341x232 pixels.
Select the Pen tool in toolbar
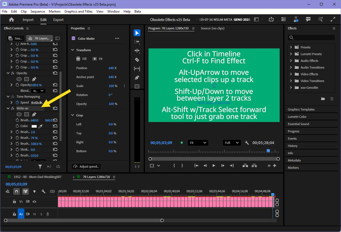(137, 78)
